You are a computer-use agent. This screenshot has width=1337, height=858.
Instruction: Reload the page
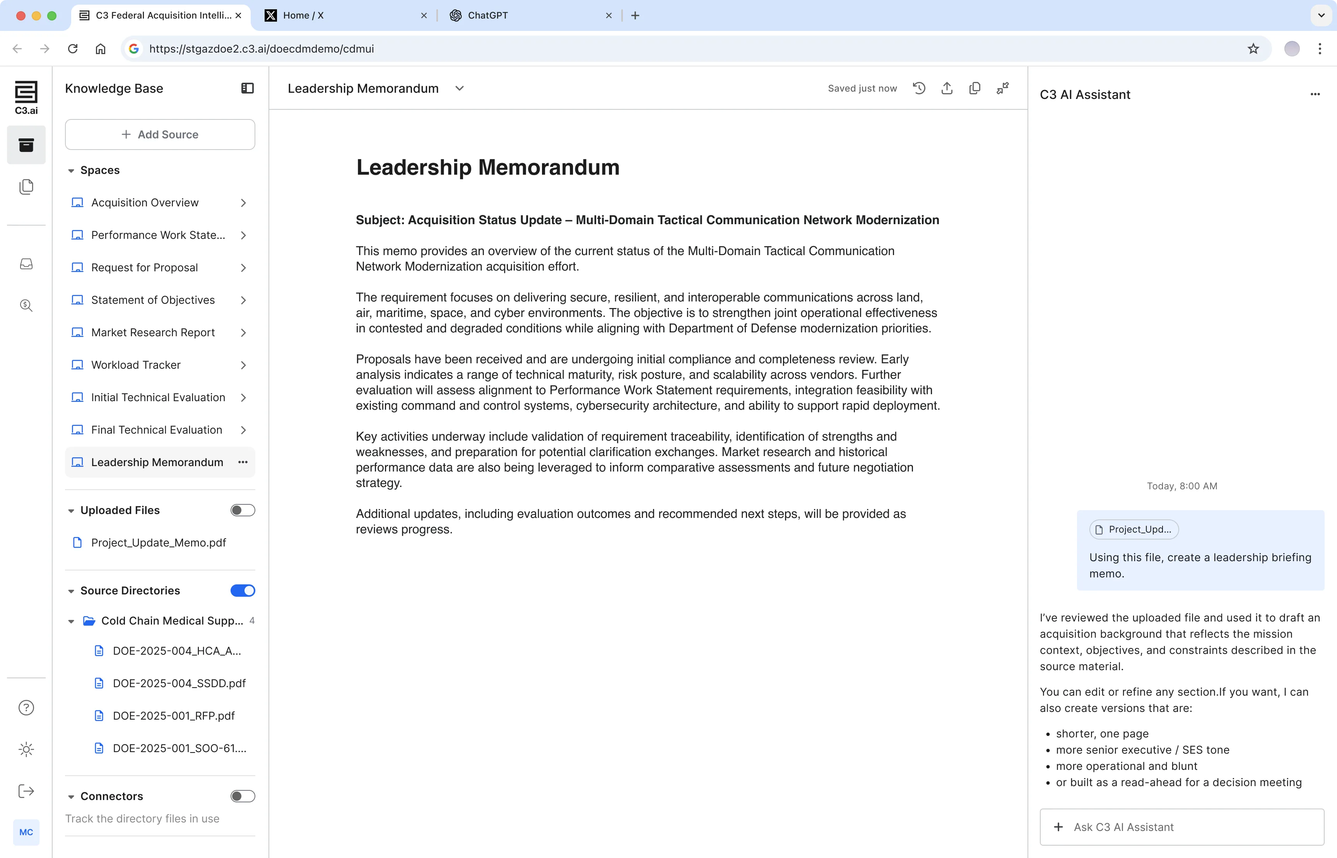72,48
